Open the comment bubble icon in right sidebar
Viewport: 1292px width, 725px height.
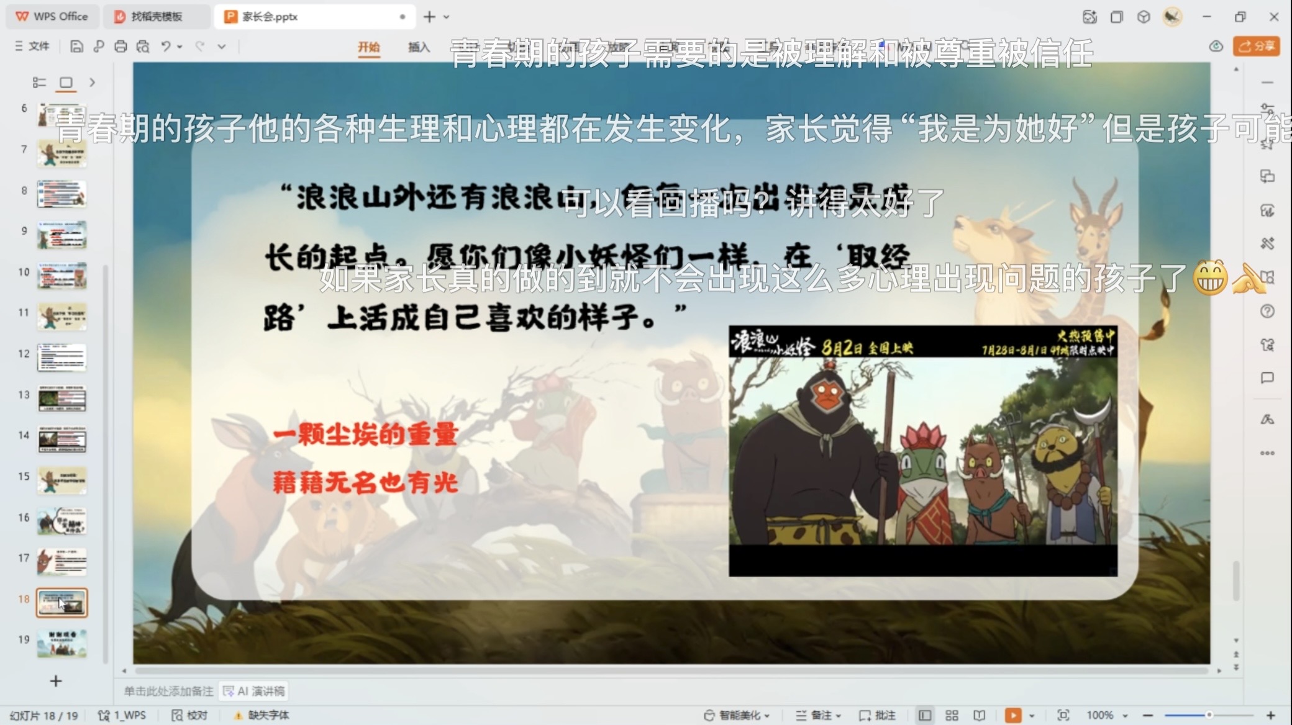tap(1268, 378)
